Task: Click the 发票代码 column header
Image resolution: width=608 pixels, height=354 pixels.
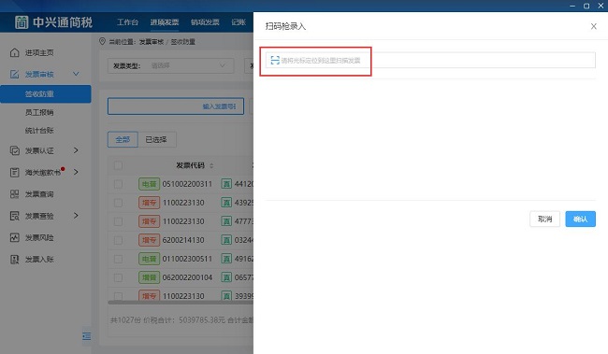Action: pyautogui.click(x=190, y=165)
